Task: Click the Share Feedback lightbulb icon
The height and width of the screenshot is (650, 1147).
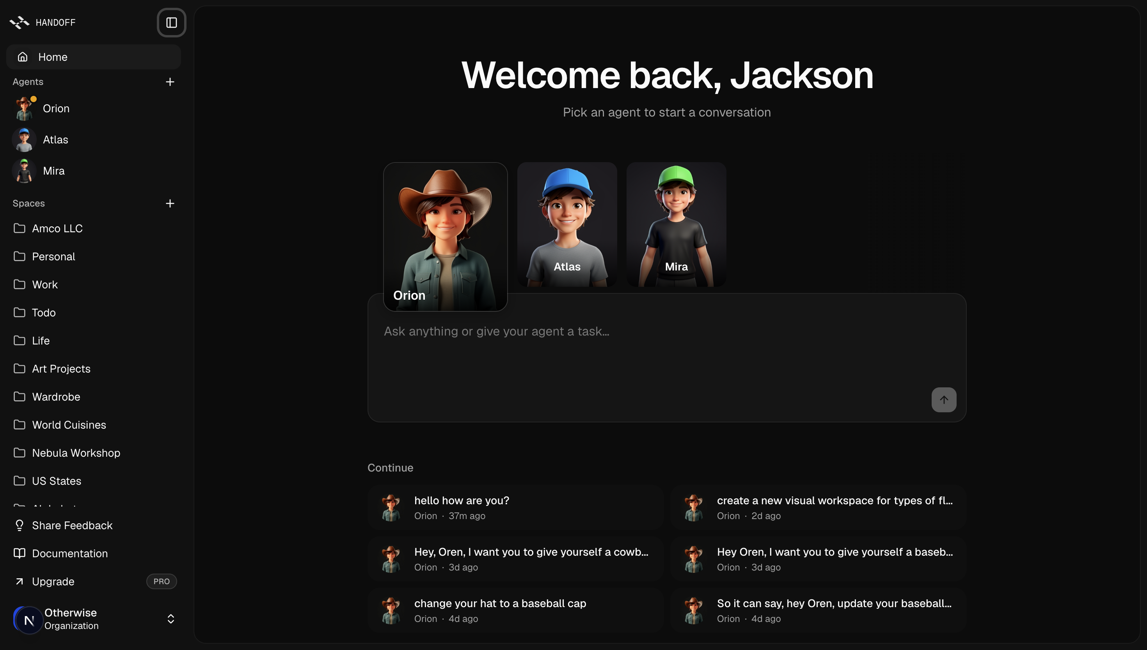Action: pyautogui.click(x=19, y=525)
